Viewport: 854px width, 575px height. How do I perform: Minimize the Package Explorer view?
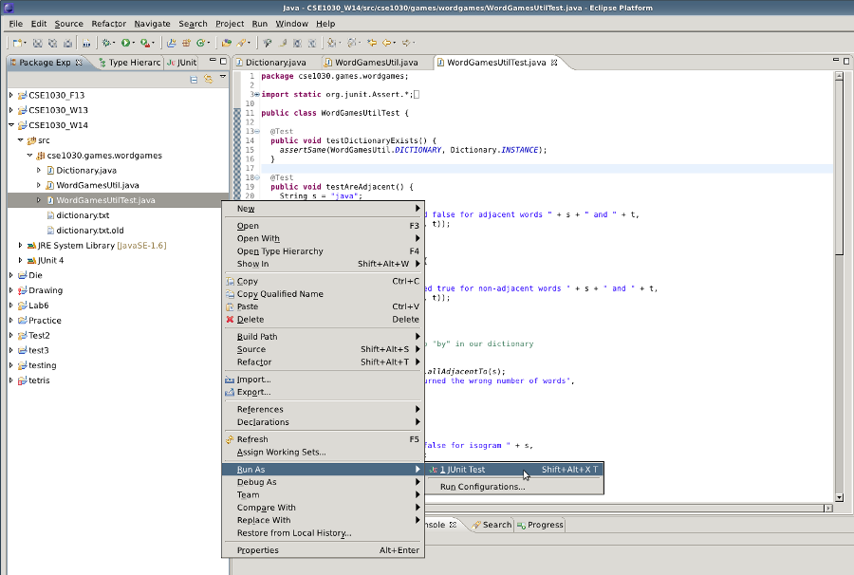[213, 61]
